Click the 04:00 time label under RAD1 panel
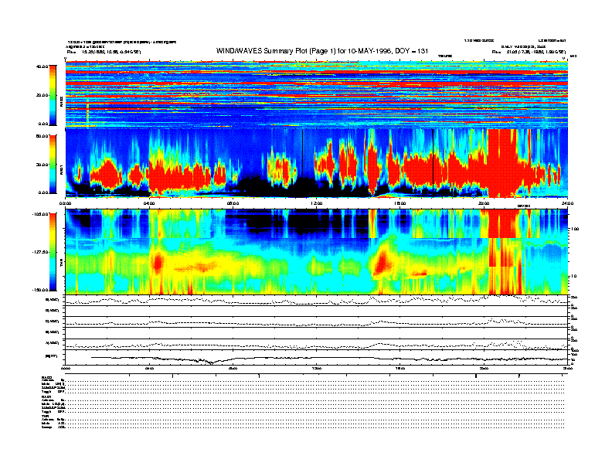The width and height of the screenshot is (612, 473). click(149, 203)
